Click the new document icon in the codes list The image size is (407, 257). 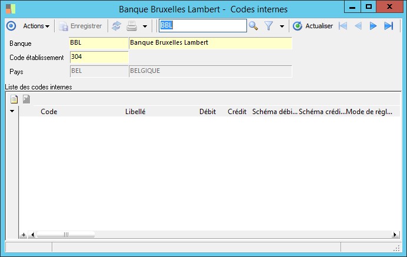14,99
